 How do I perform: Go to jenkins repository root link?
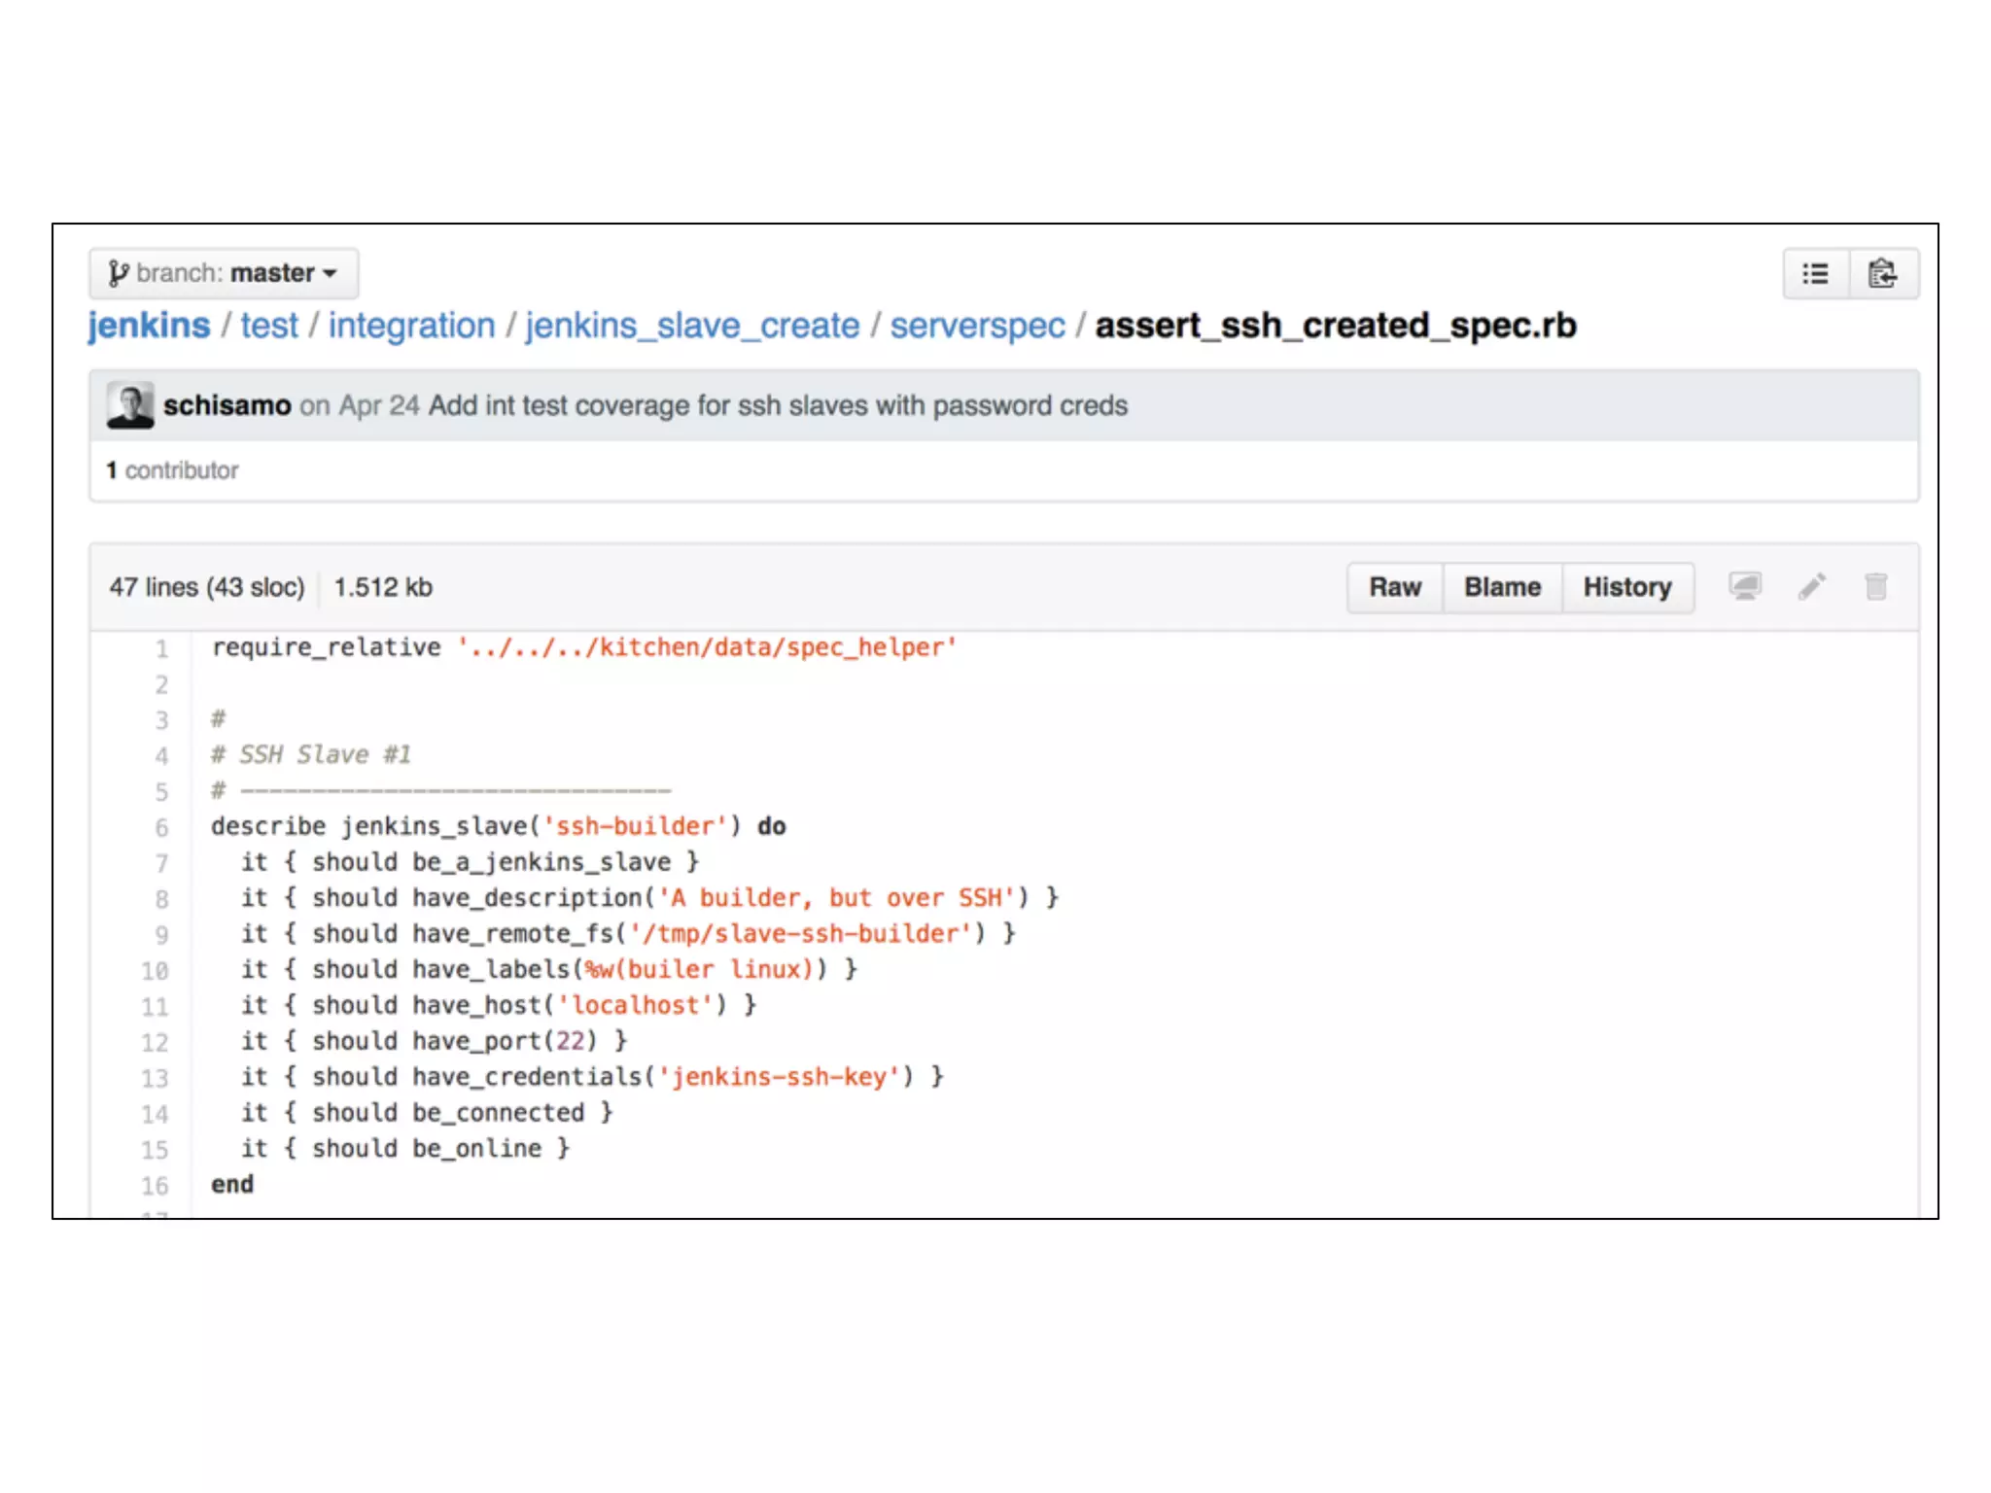pyautogui.click(x=149, y=326)
